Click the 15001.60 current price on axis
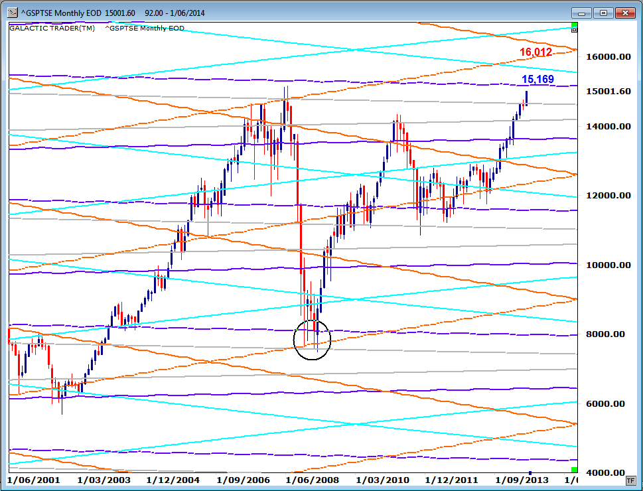The width and height of the screenshot is (643, 491). pos(608,91)
